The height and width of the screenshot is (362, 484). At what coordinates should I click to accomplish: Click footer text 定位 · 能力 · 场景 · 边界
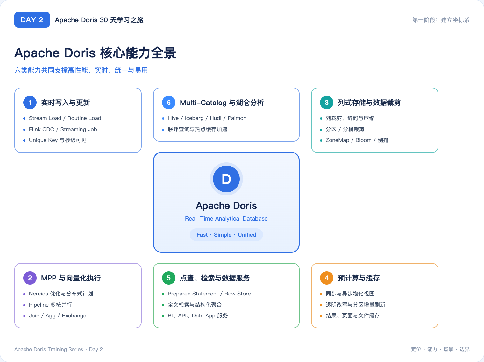point(440,349)
